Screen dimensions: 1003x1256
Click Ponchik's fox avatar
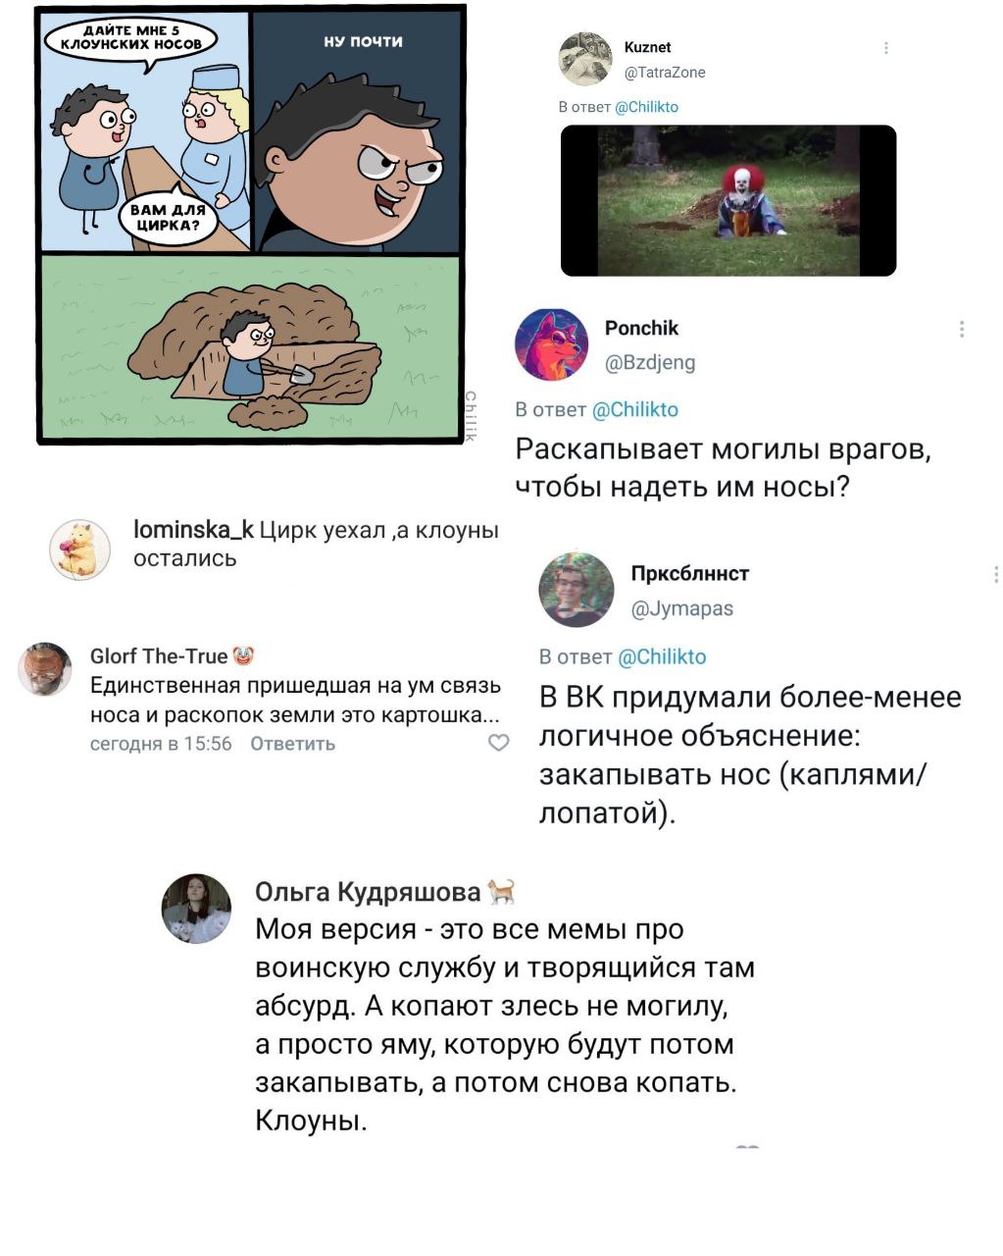(x=552, y=344)
